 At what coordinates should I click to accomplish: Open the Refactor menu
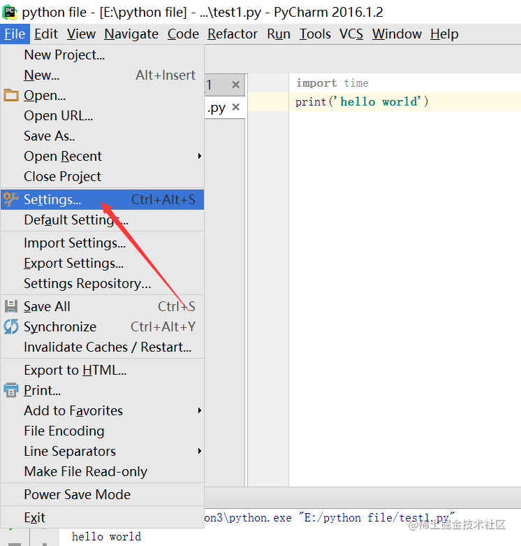point(233,34)
